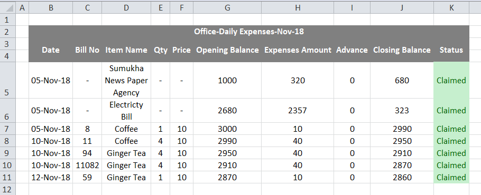Select row 5 header

[x=7, y=80]
